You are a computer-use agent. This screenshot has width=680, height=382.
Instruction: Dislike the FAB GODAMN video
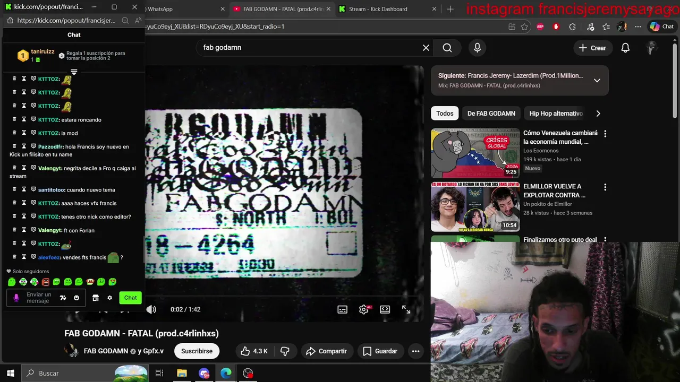[285, 351]
